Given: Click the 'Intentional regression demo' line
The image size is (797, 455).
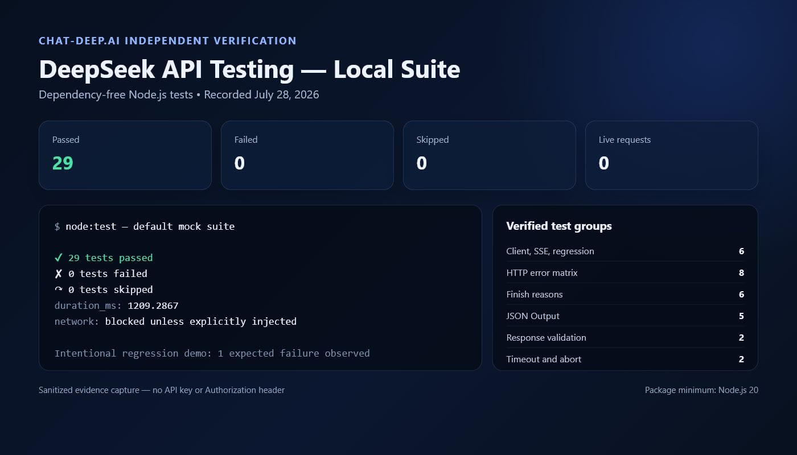Looking at the screenshot, I should click(212, 353).
